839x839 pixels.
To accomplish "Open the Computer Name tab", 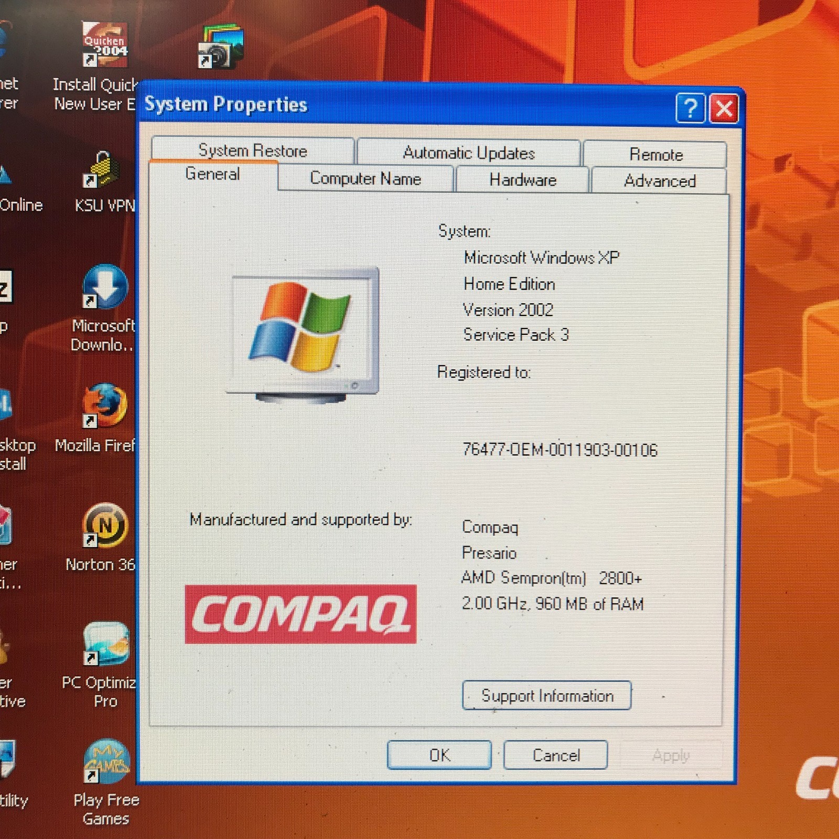I will click(365, 178).
